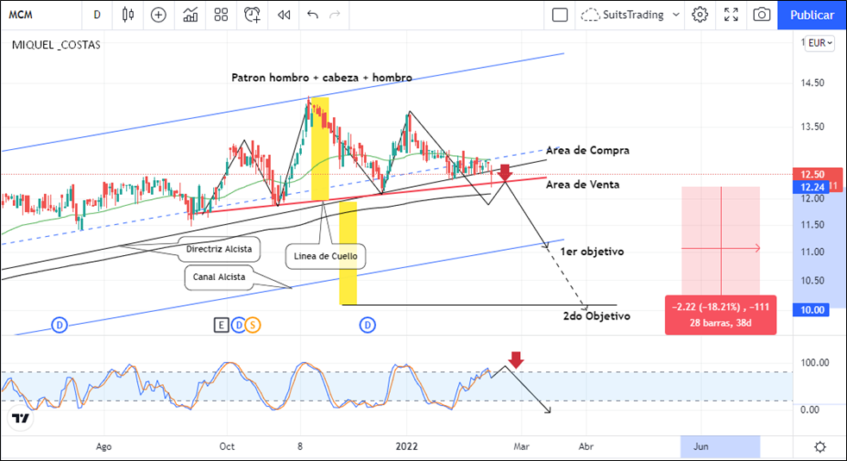
Task: Click the earnings E marker on the timeline
Action: tap(221, 325)
